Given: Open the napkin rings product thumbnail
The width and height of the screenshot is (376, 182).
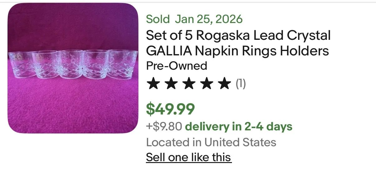Looking at the screenshot, I should pyautogui.click(x=73, y=68).
